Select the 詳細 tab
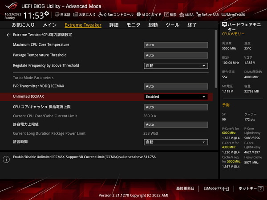Image resolution: width=267 pixels, height=200 pixels. point(114,25)
